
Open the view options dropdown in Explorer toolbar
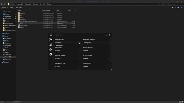pyautogui.click(x=175, y=8)
